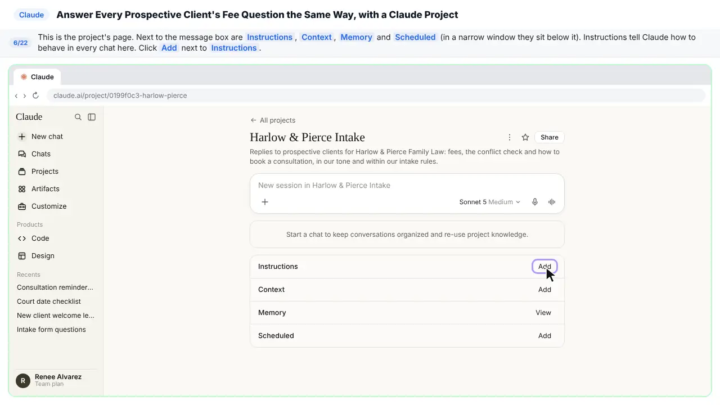Click the plus attachment icon in message box
The image size is (720, 405).
click(265, 202)
